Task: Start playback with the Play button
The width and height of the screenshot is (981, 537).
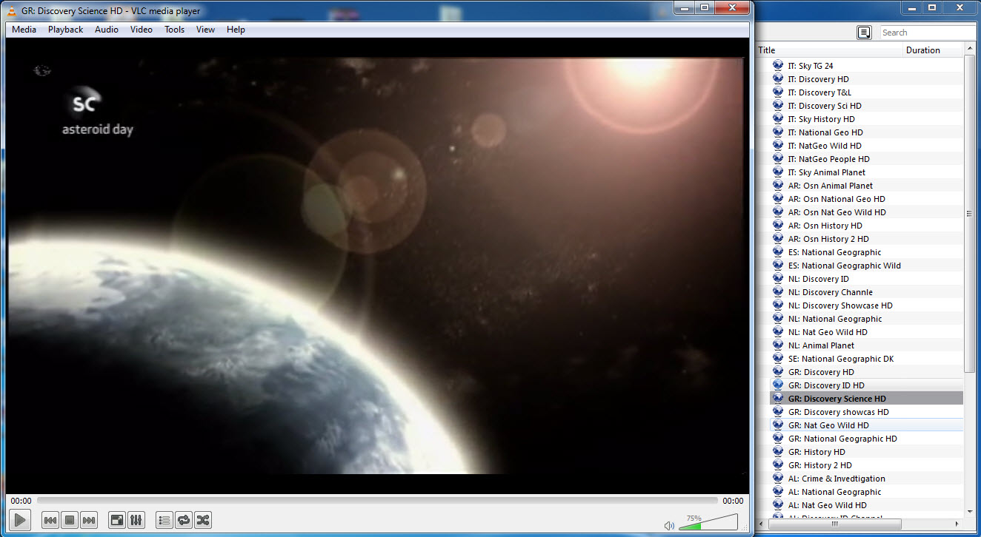Action: pos(20,520)
